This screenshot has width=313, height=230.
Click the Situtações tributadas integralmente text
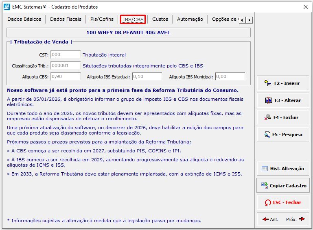pos(143,66)
